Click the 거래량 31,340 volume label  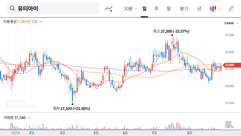14,118
